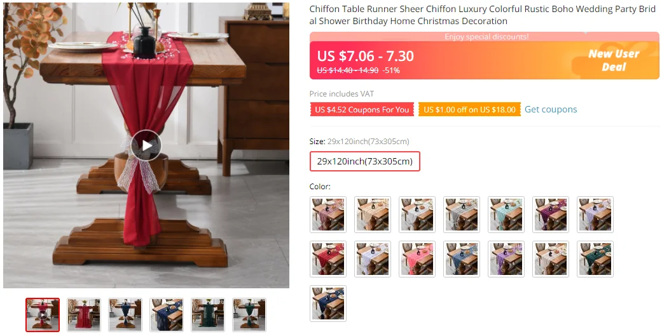Choose the magenta runner color swatch
This screenshot has width=662, height=334.
(x=551, y=214)
